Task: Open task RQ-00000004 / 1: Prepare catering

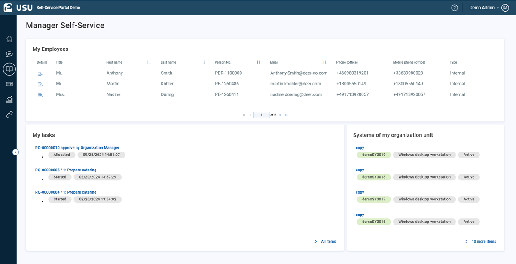Action: click(x=66, y=192)
